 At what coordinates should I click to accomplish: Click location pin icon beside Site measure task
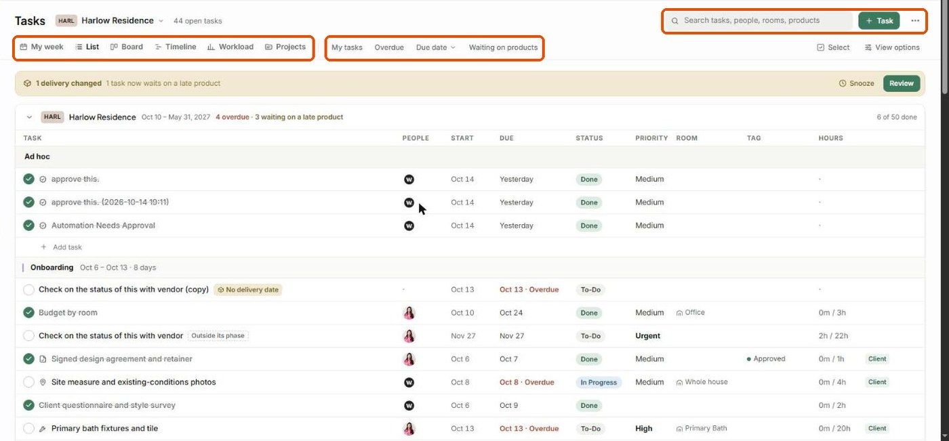43,382
